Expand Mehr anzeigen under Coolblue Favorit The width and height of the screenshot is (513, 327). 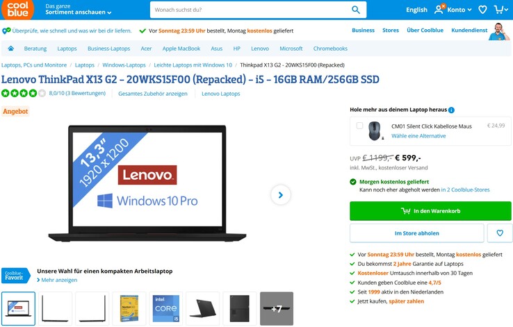pos(57,280)
